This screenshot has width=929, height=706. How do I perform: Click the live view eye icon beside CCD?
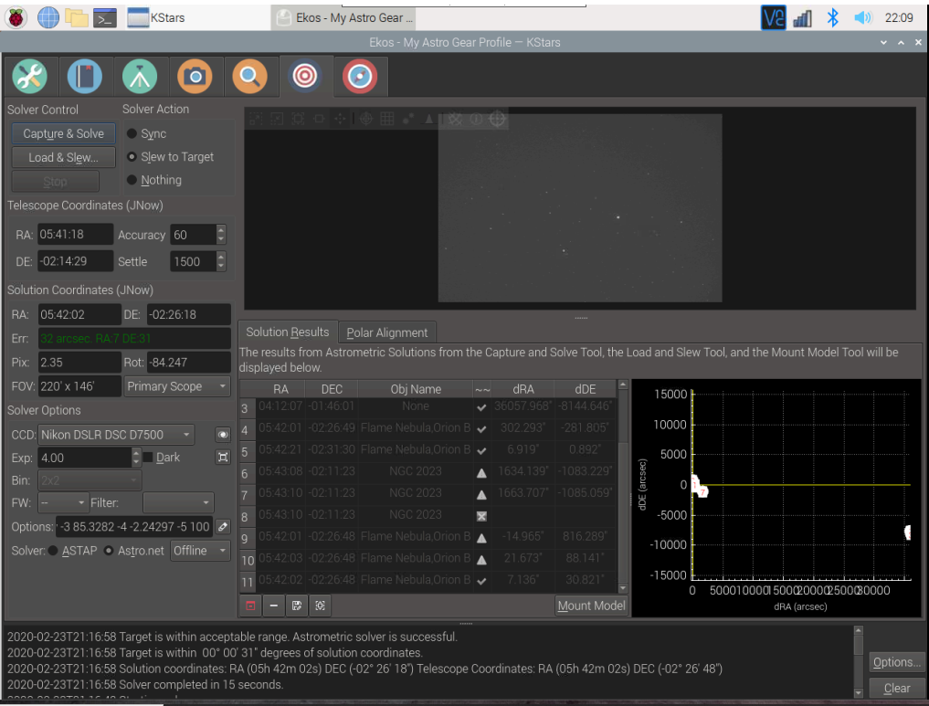coord(223,435)
